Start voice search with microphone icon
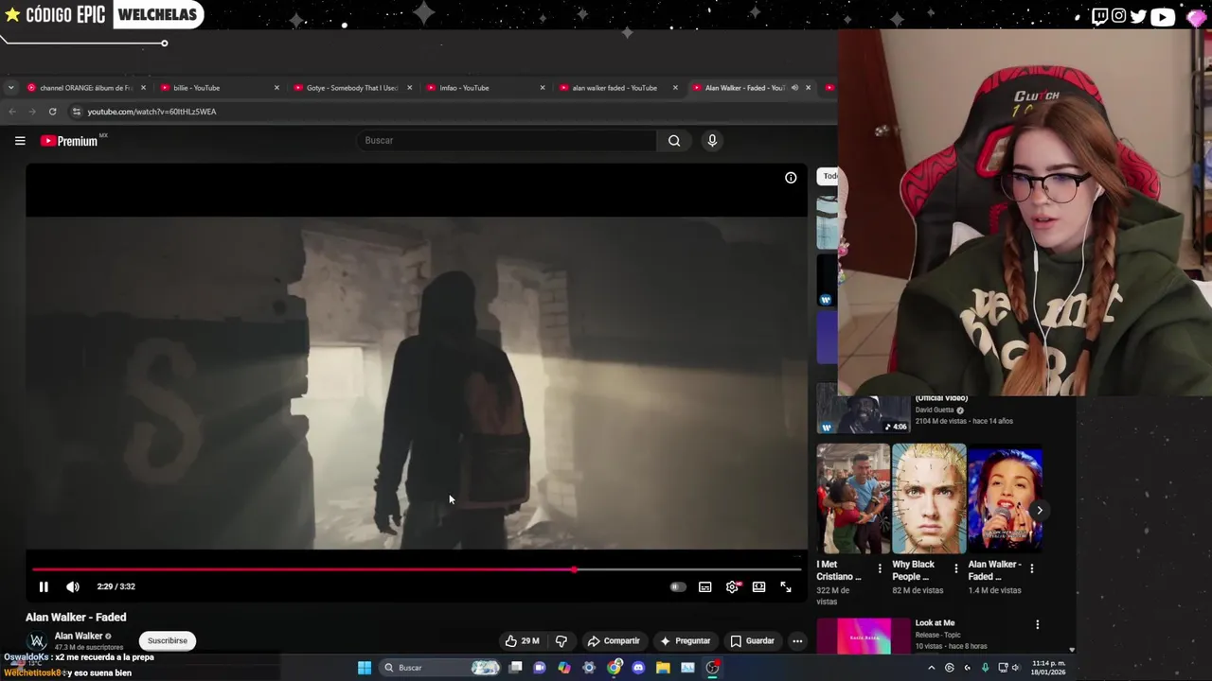Screen dimensions: 1212x681 (712, 141)
